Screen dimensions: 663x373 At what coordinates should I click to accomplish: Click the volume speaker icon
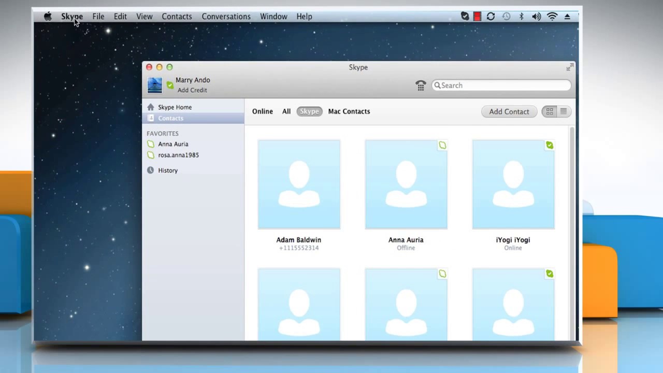pos(537,17)
